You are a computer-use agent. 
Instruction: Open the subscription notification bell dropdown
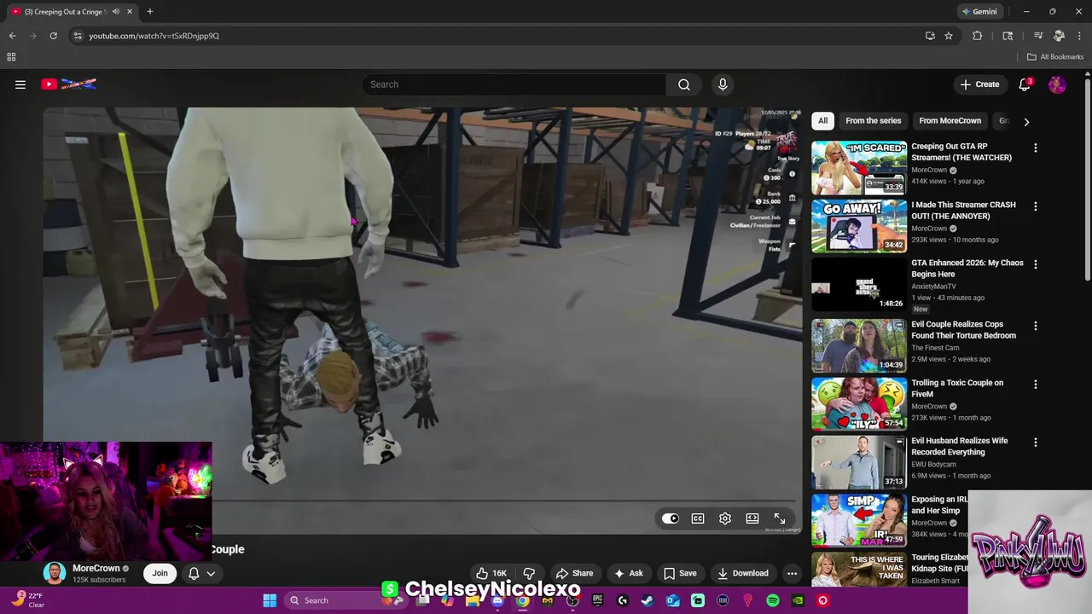click(x=201, y=573)
